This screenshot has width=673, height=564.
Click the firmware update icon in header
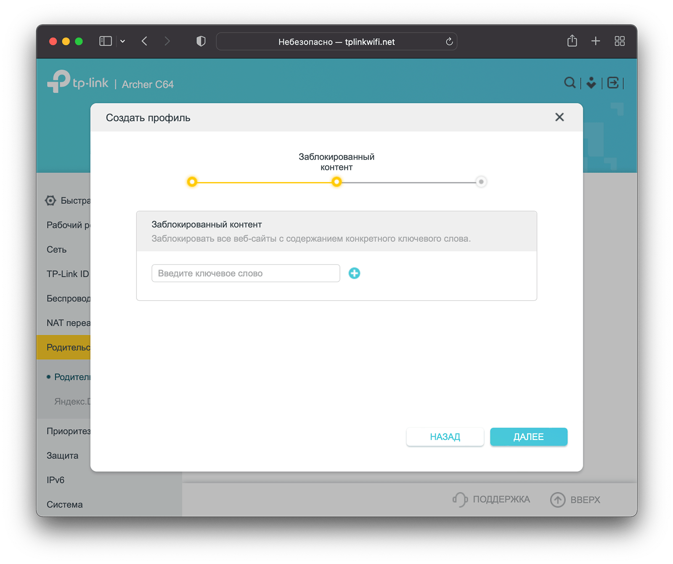591,83
